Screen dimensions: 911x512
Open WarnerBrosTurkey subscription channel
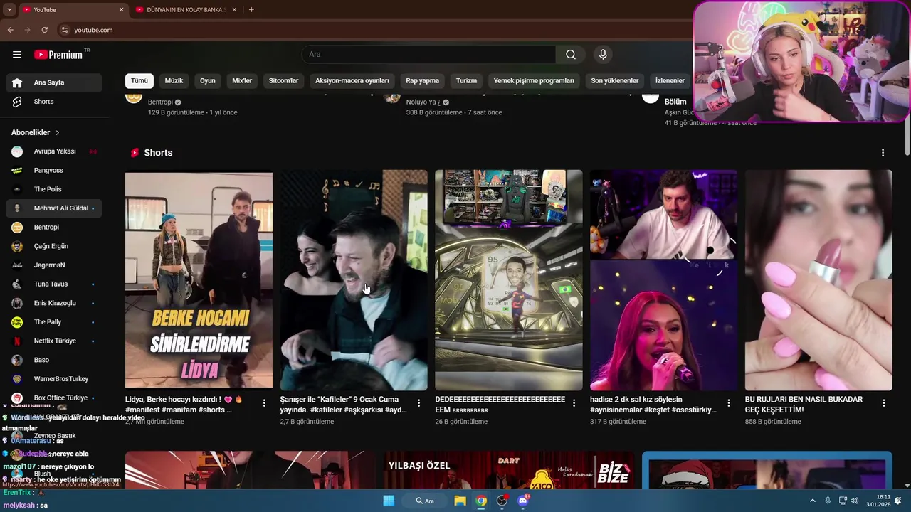(x=54, y=379)
